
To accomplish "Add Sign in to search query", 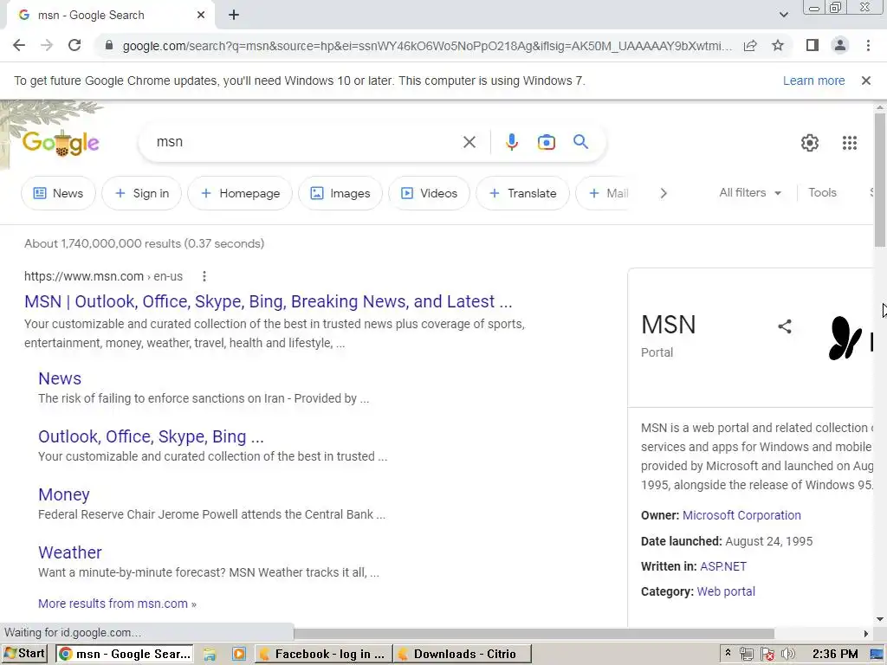I will point(142,193).
